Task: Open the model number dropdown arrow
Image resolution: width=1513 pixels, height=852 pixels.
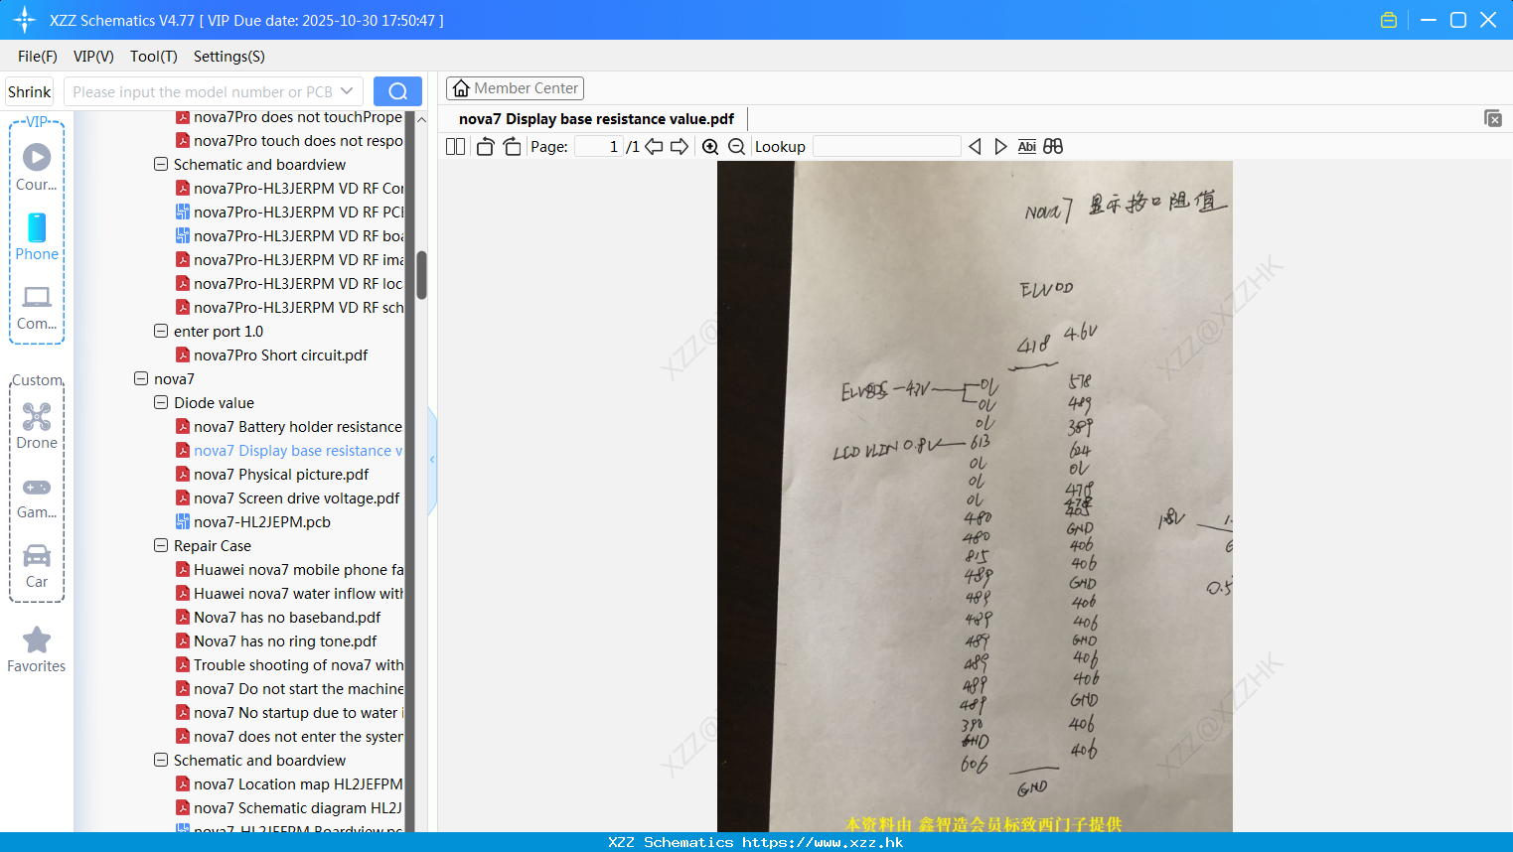Action: click(347, 91)
